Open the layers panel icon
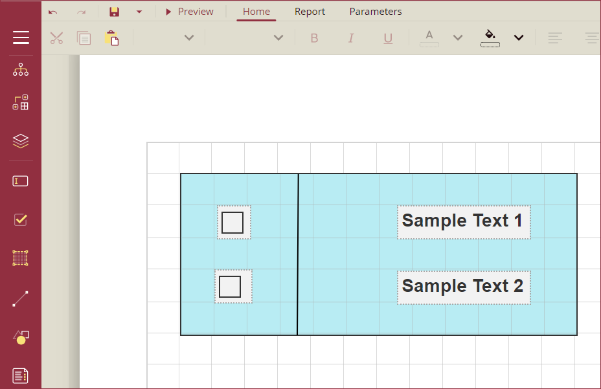601x389 pixels. pos(21,141)
